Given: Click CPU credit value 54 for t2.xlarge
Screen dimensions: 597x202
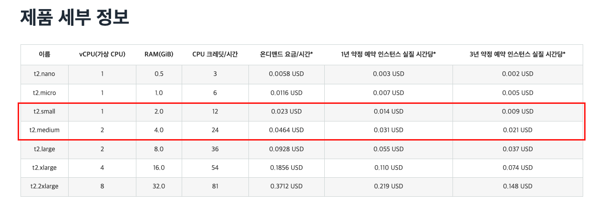Looking at the screenshot, I should [x=215, y=168].
